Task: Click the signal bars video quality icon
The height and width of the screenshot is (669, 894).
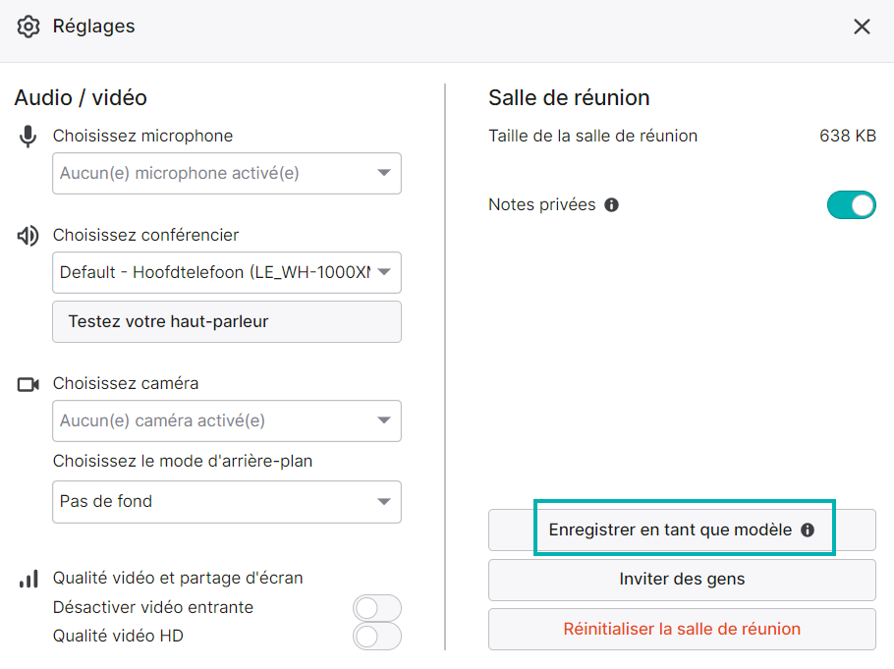Action: 28,579
